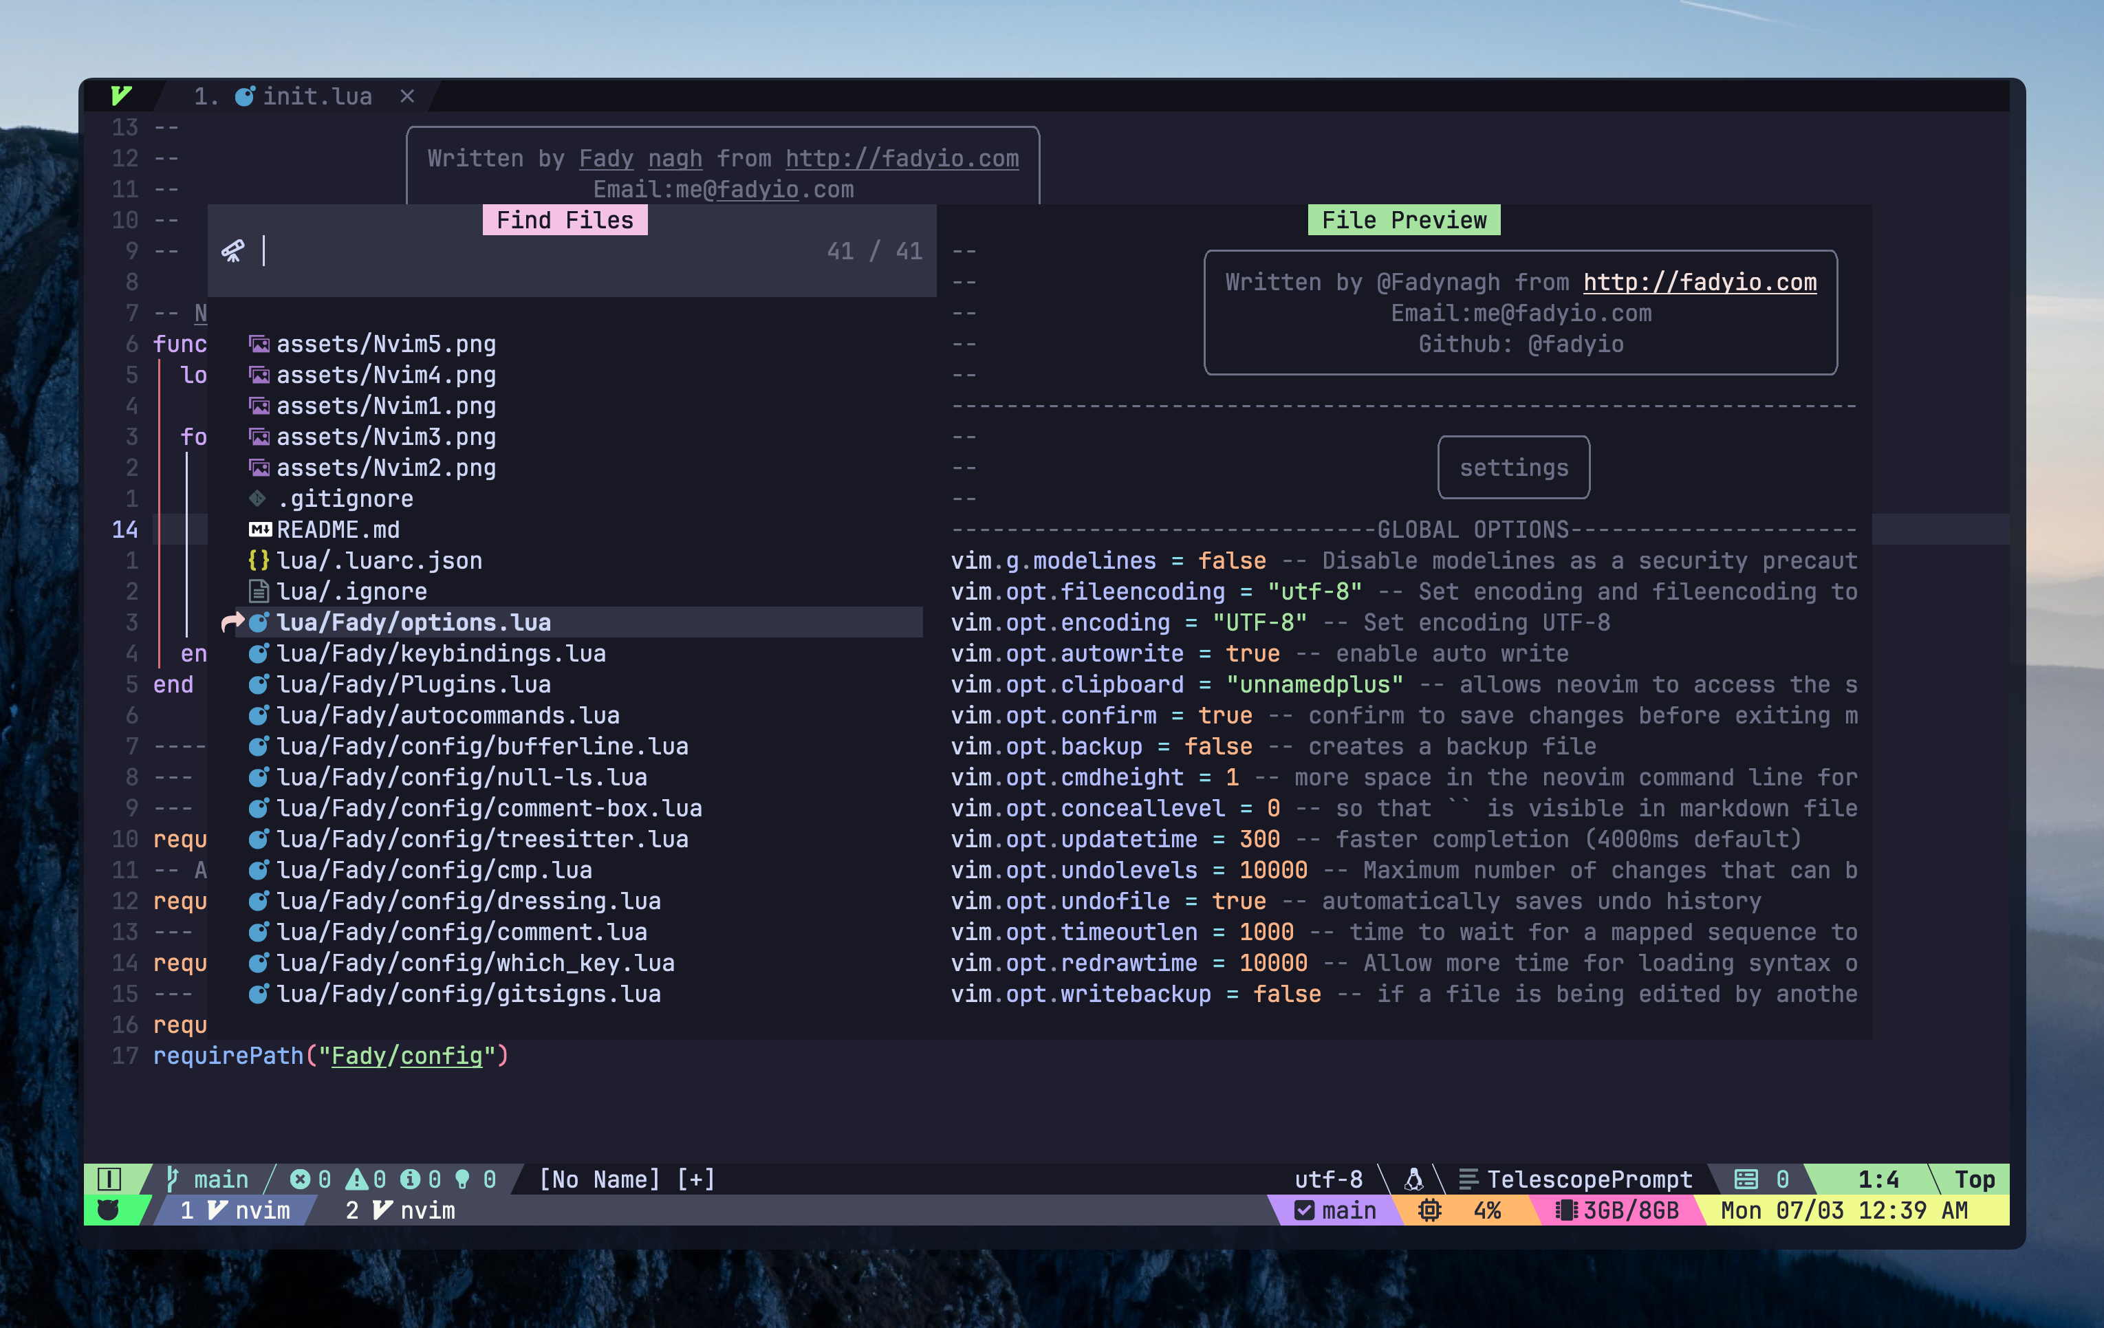2104x1328 pixels.
Task: Switch to tmux window 2 nvim
Action: click(400, 1210)
